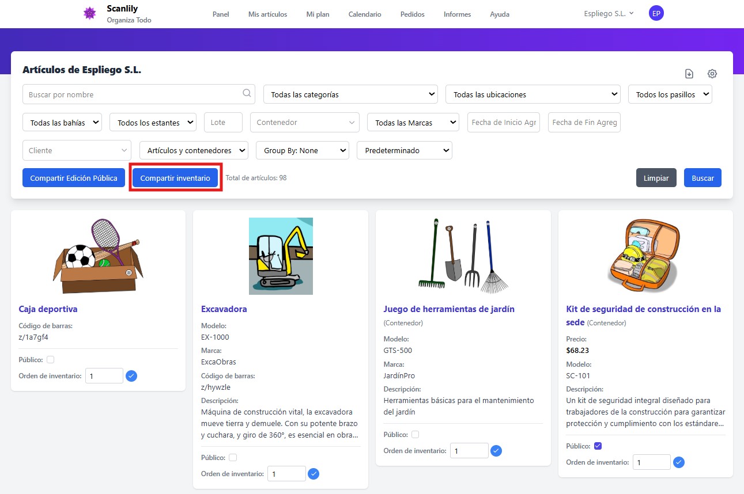Open the Todas las categorías dropdown
744x494 pixels.
(x=350, y=94)
